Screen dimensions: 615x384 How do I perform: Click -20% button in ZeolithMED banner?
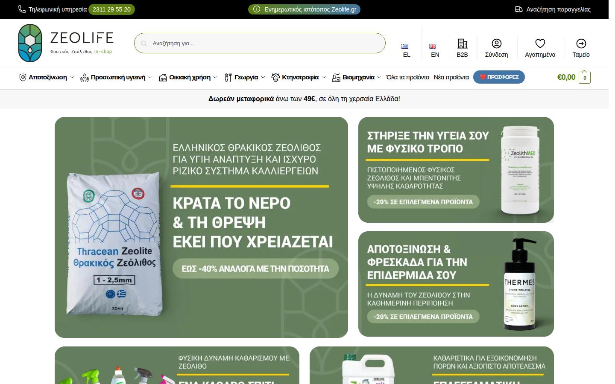(423, 202)
